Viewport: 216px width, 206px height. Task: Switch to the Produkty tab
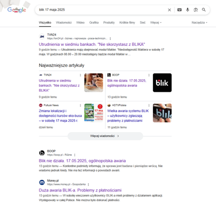coord(109,23)
